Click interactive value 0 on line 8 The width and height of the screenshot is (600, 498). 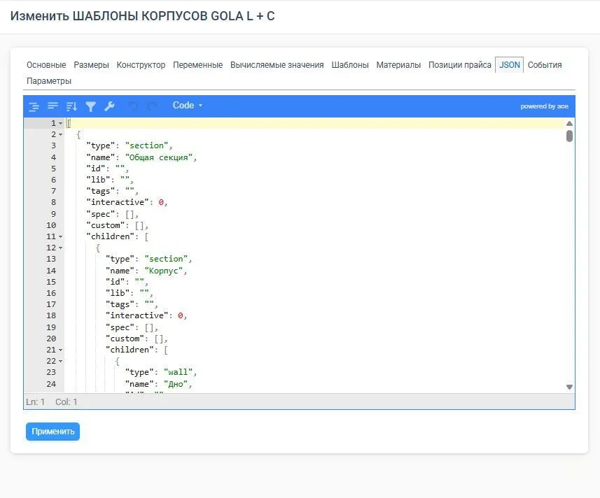click(161, 202)
